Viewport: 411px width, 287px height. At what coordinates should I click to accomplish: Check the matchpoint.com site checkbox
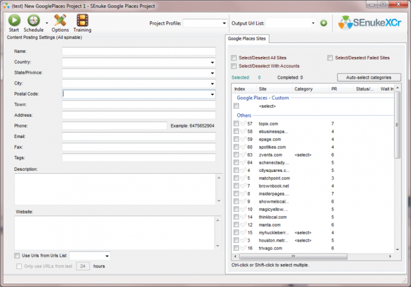[x=236, y=178]
